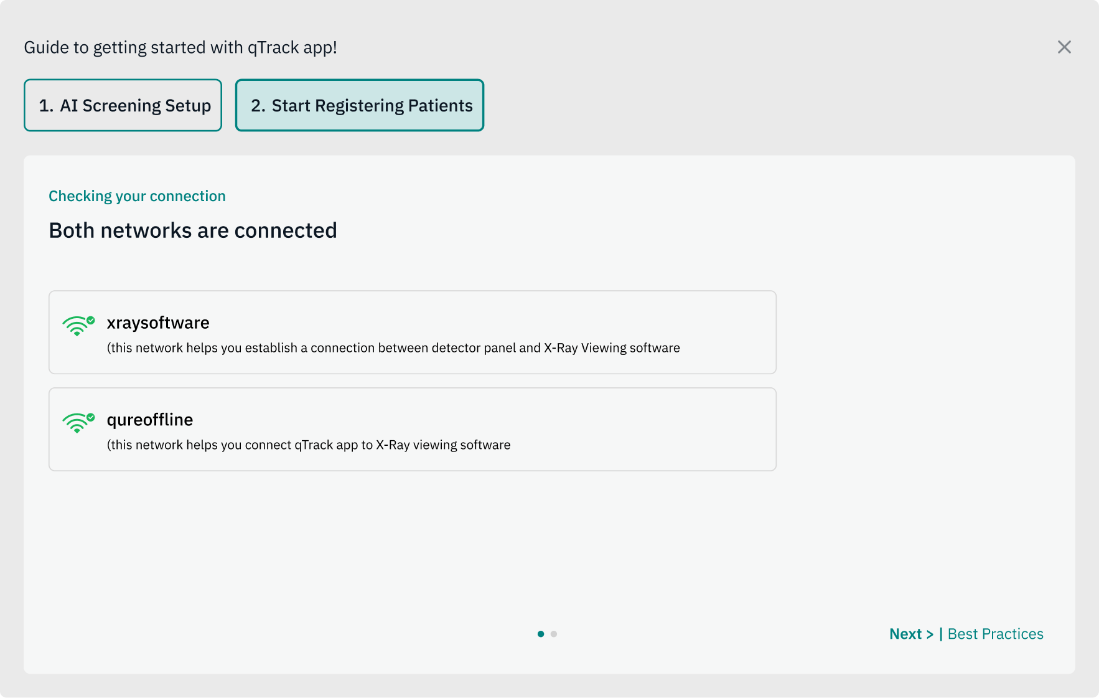Click the xraysoftware network name
Screen dimensions: 1099x698
pos(158,323)
